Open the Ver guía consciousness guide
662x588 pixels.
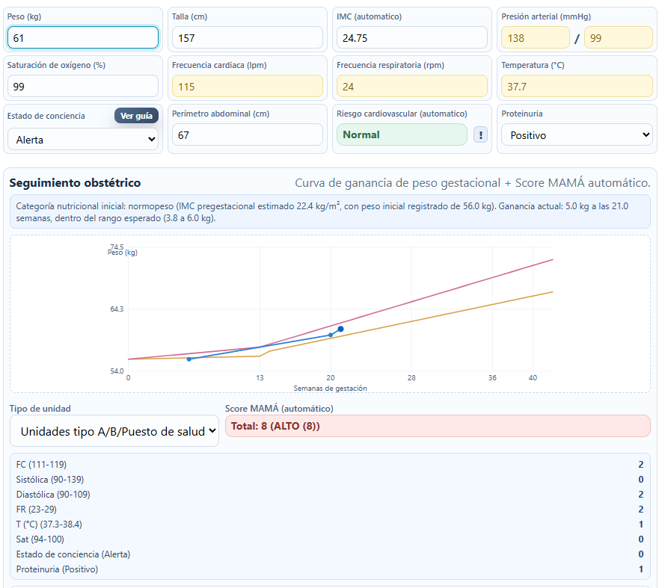136,116
